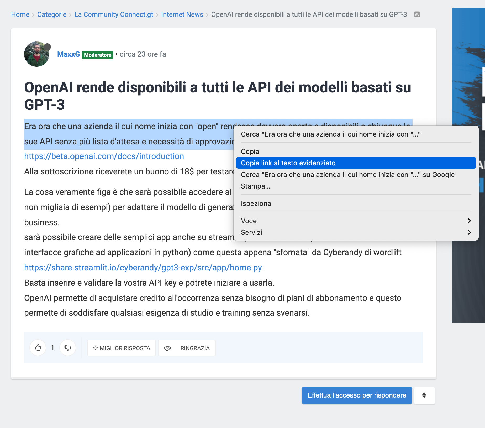Expand the Servizi submenu arrow
The image size is (485, 428).
pyautogui.click(x=469, y=232)
